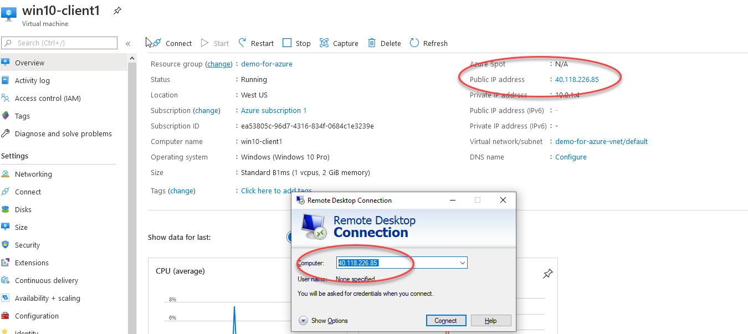Click Configure link for DNS name
The image size is (748, 334).
tap(571, 157)
